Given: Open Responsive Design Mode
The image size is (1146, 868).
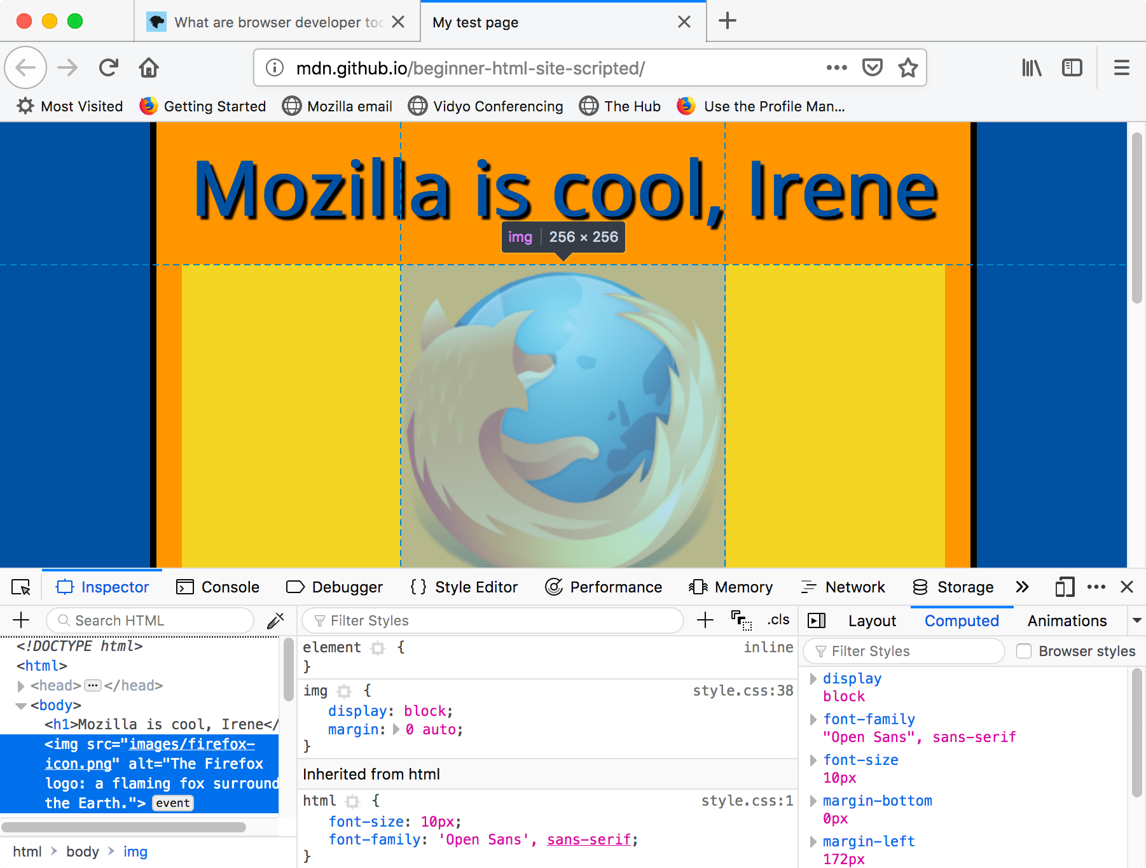Looking at the screenshot, I should (x=1065, y=587).
